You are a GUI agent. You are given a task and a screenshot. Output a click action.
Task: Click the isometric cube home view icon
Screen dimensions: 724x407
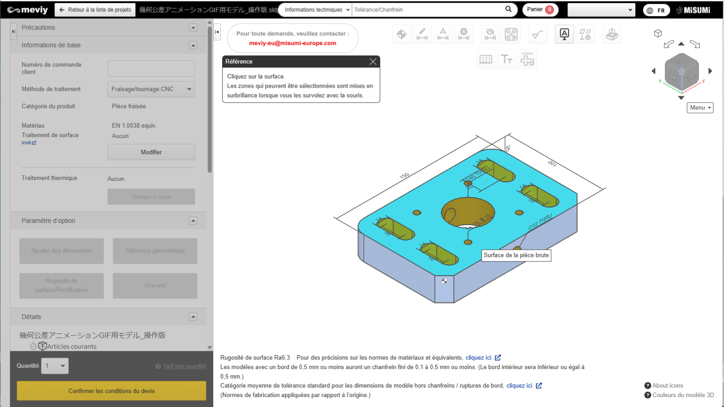[658, 33]
